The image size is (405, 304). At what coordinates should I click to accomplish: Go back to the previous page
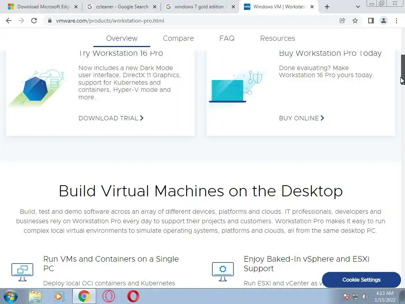(9, 21)
